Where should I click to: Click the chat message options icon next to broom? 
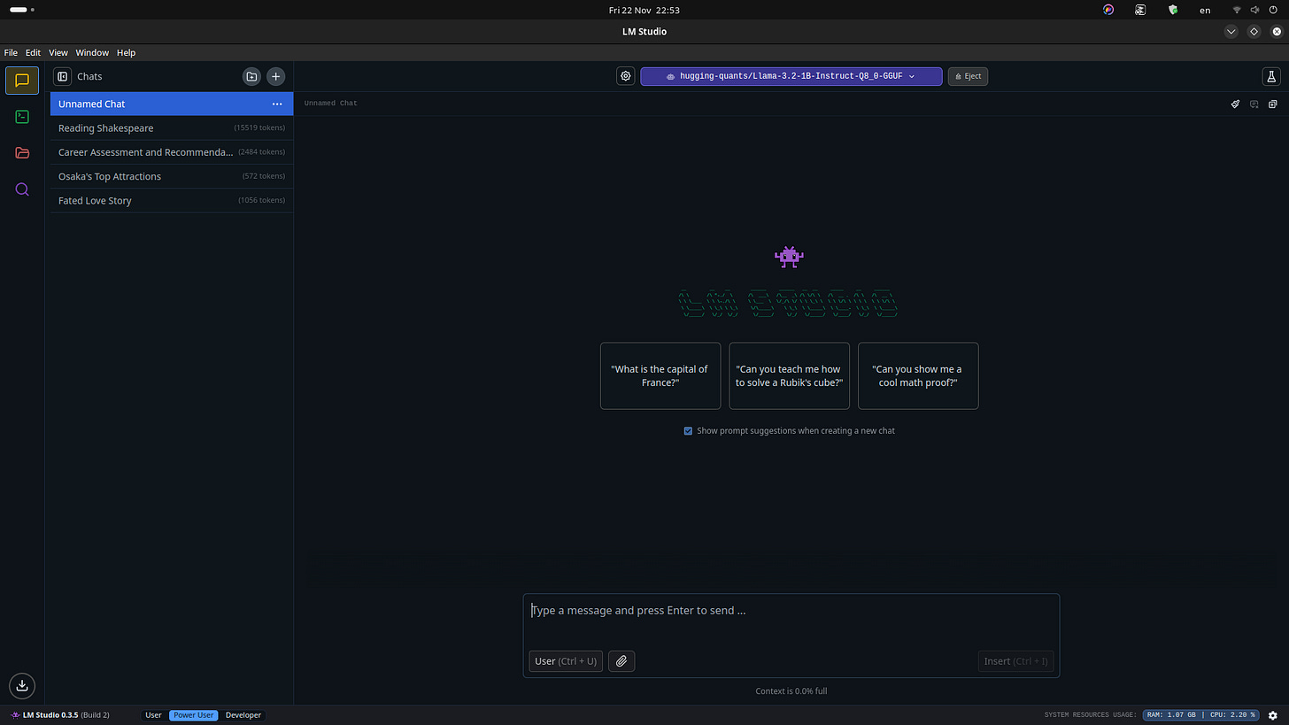tap(1254, 104)
